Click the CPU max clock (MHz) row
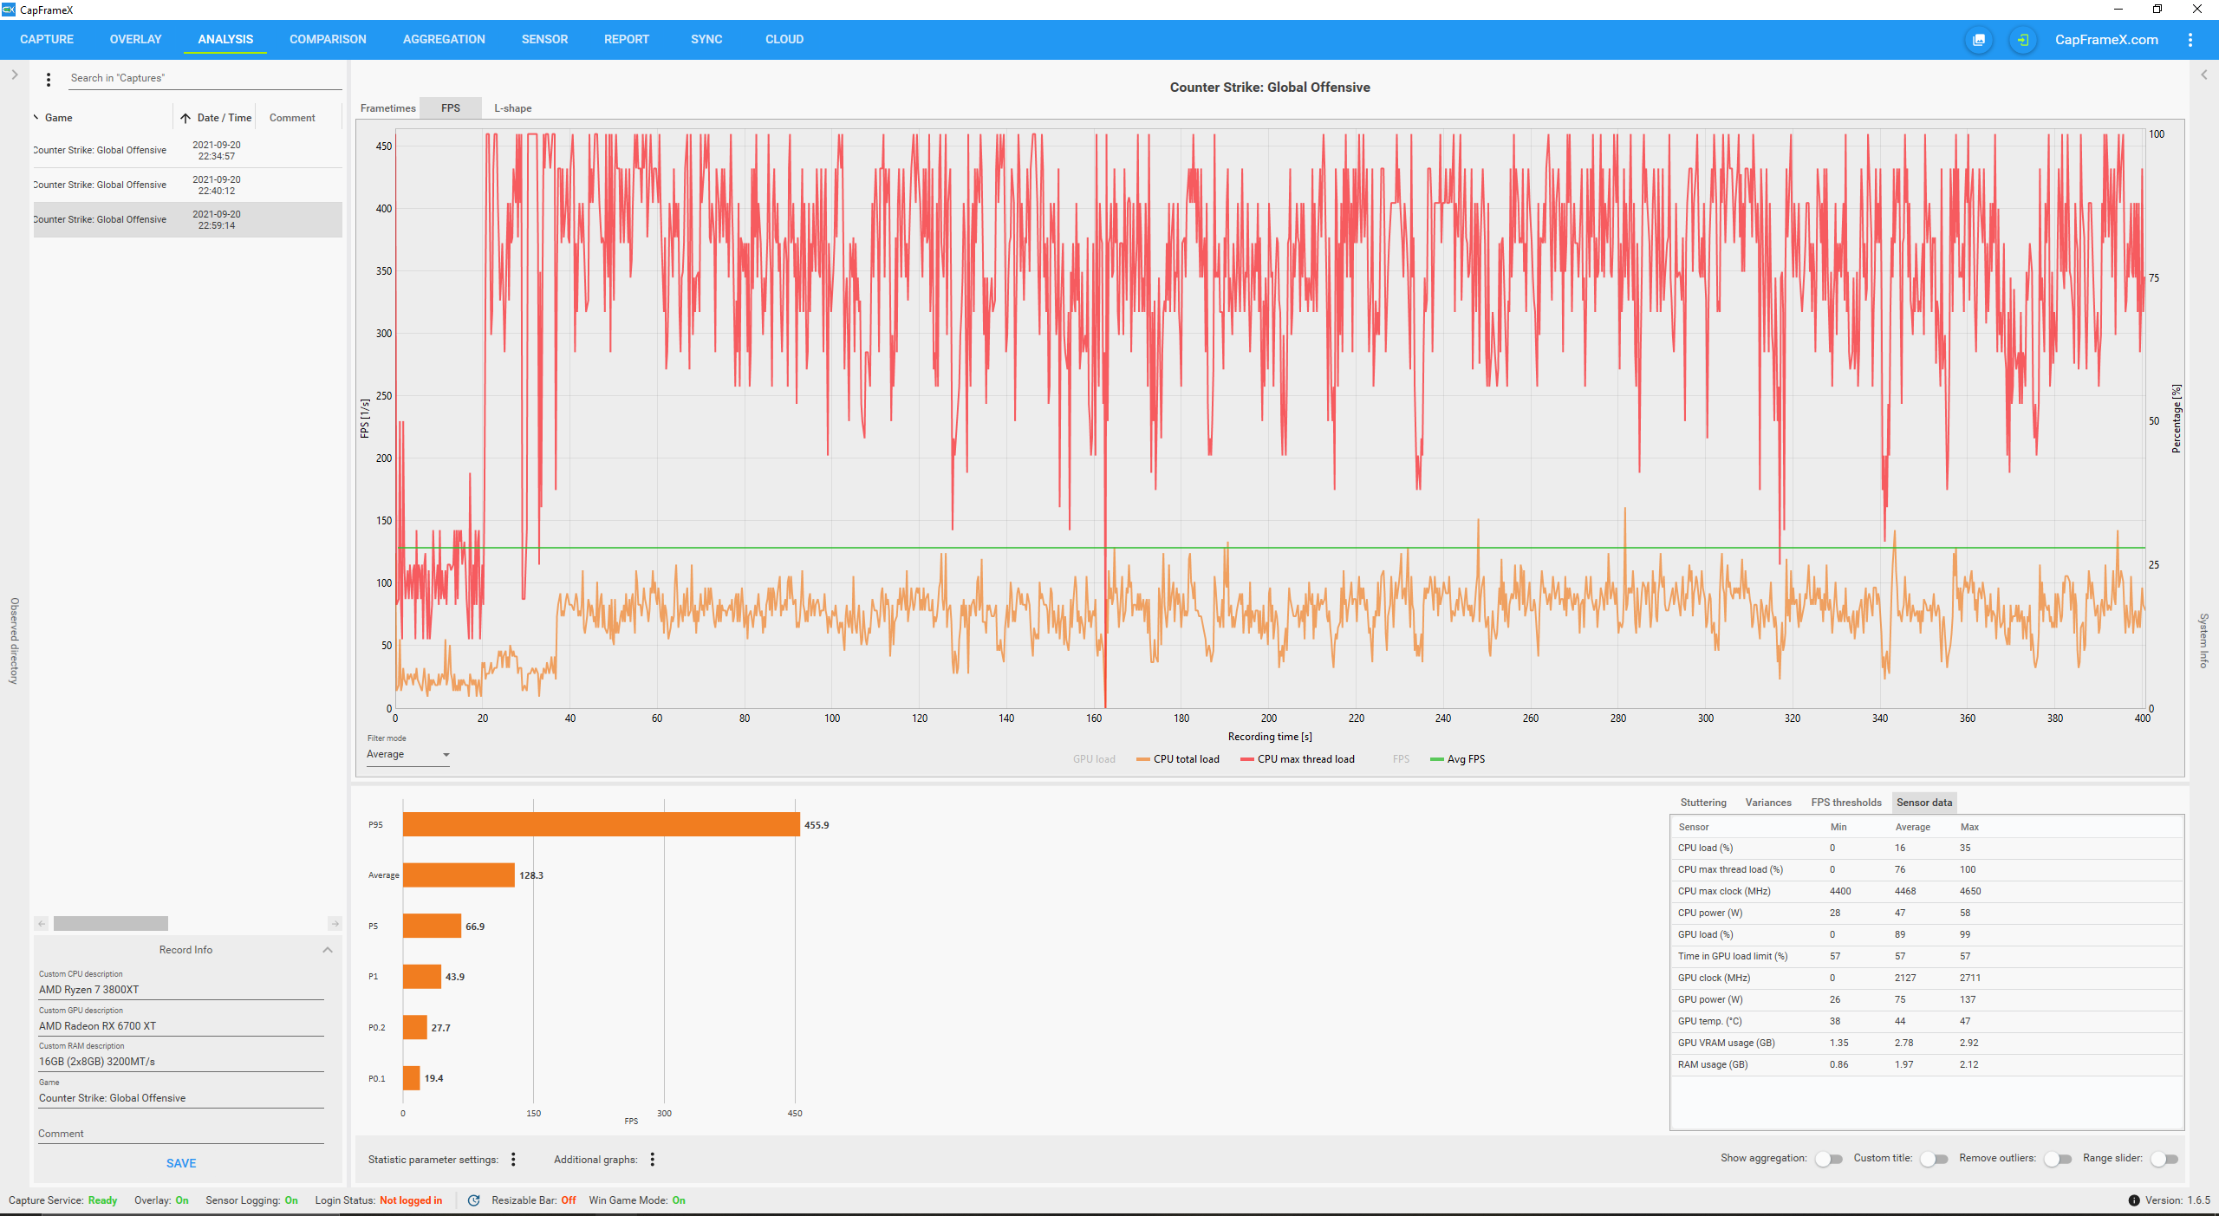 click(x=1926, y=891)
